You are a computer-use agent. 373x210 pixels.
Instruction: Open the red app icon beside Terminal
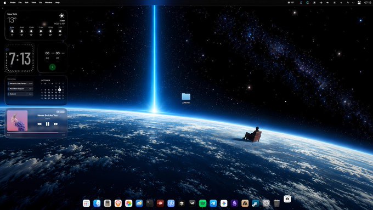[x=160, y=203]
